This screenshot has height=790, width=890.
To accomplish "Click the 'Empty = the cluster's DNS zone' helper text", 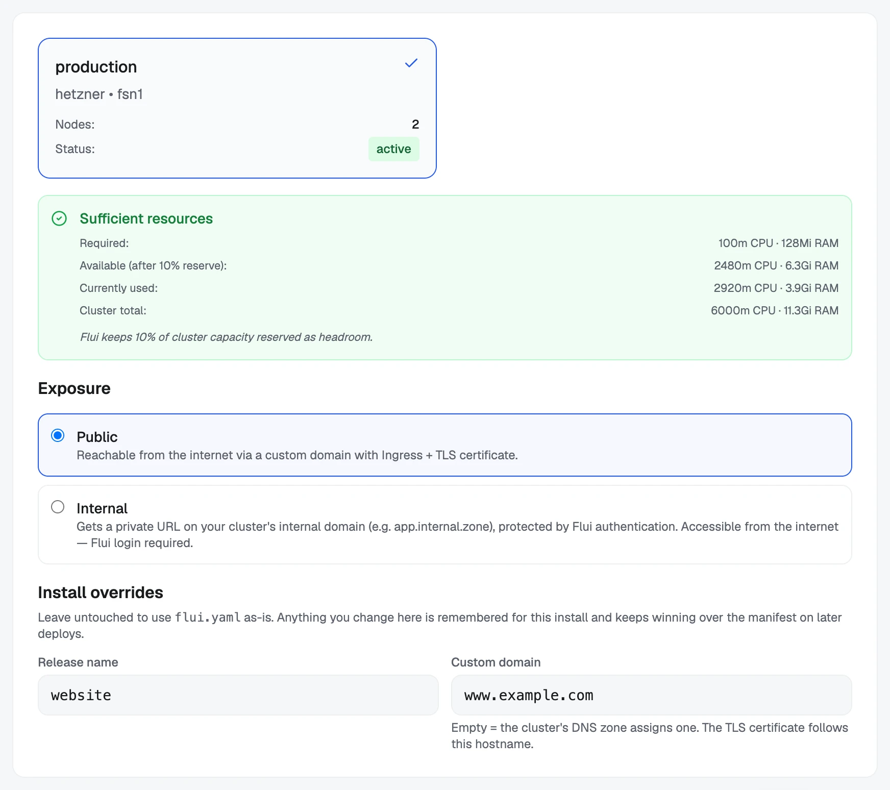I will click(650, 736).
